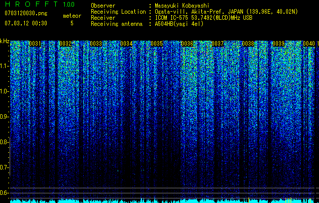Click the Receiving Location label

pyautogui.click(x=118, y=12)
